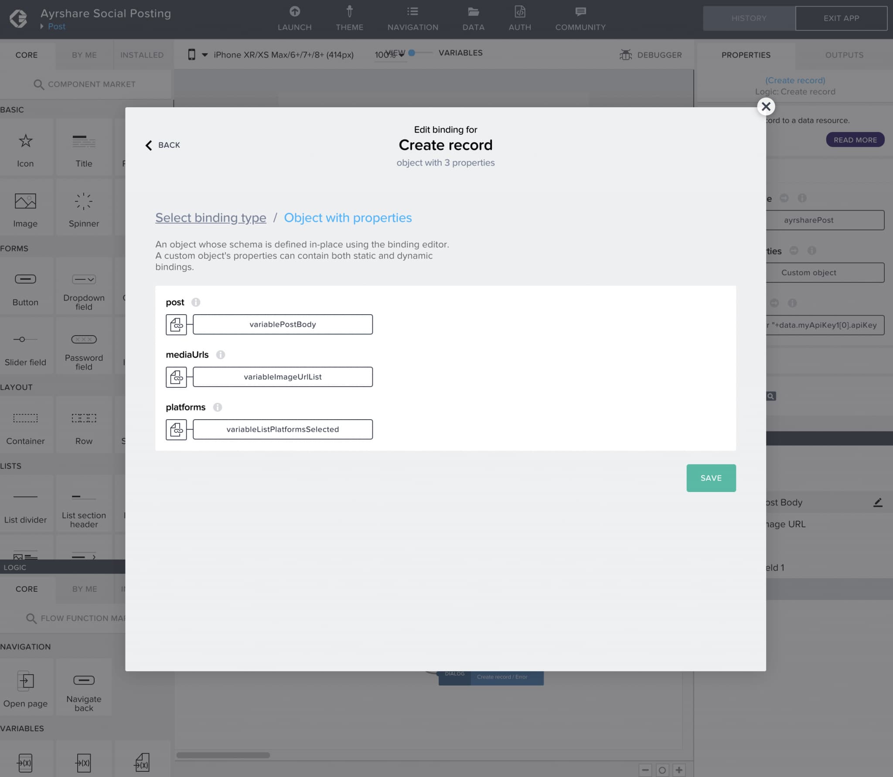Click the info icon next to platforms
The image size is (893, 777).
(x=218, y=407)
